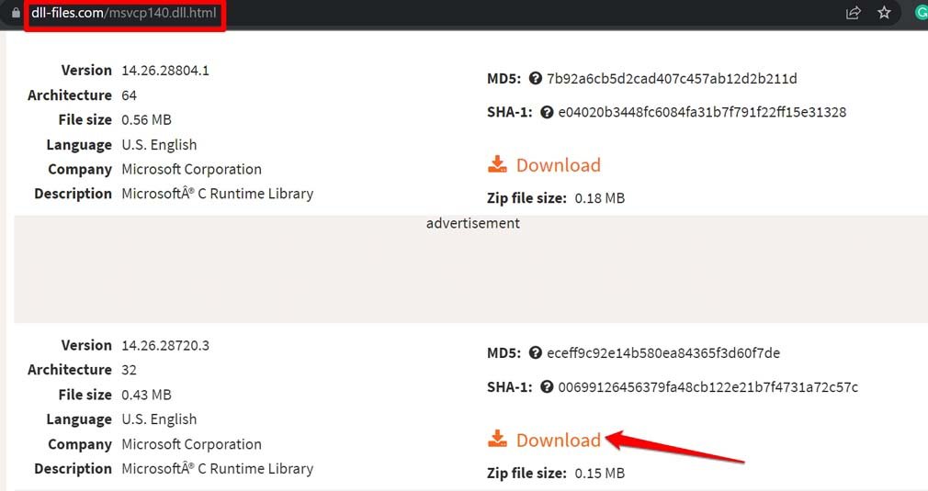
Task: Download the 64-bit msvcp140.dll via Download link
Action: (x=558, y=165)
